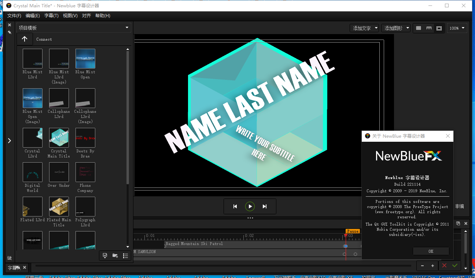The height and width of the screenshot is (278, 475).
Task: Select the blue keyframe on the timeline
Action: [x=345, y=246]
